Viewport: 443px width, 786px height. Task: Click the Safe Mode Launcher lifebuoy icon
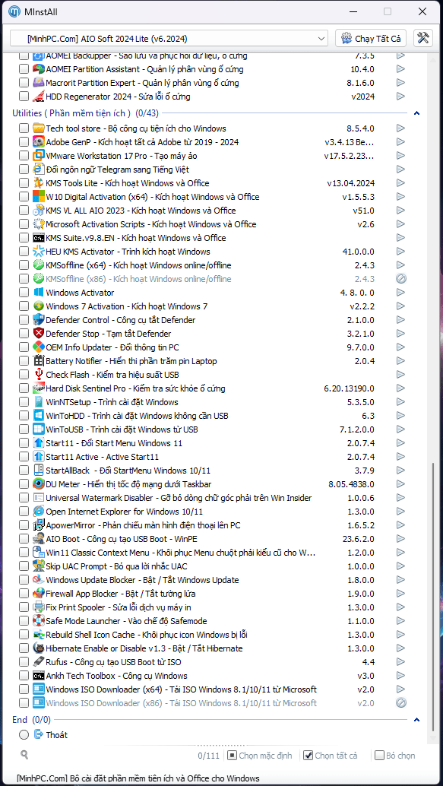pos(39,621)
